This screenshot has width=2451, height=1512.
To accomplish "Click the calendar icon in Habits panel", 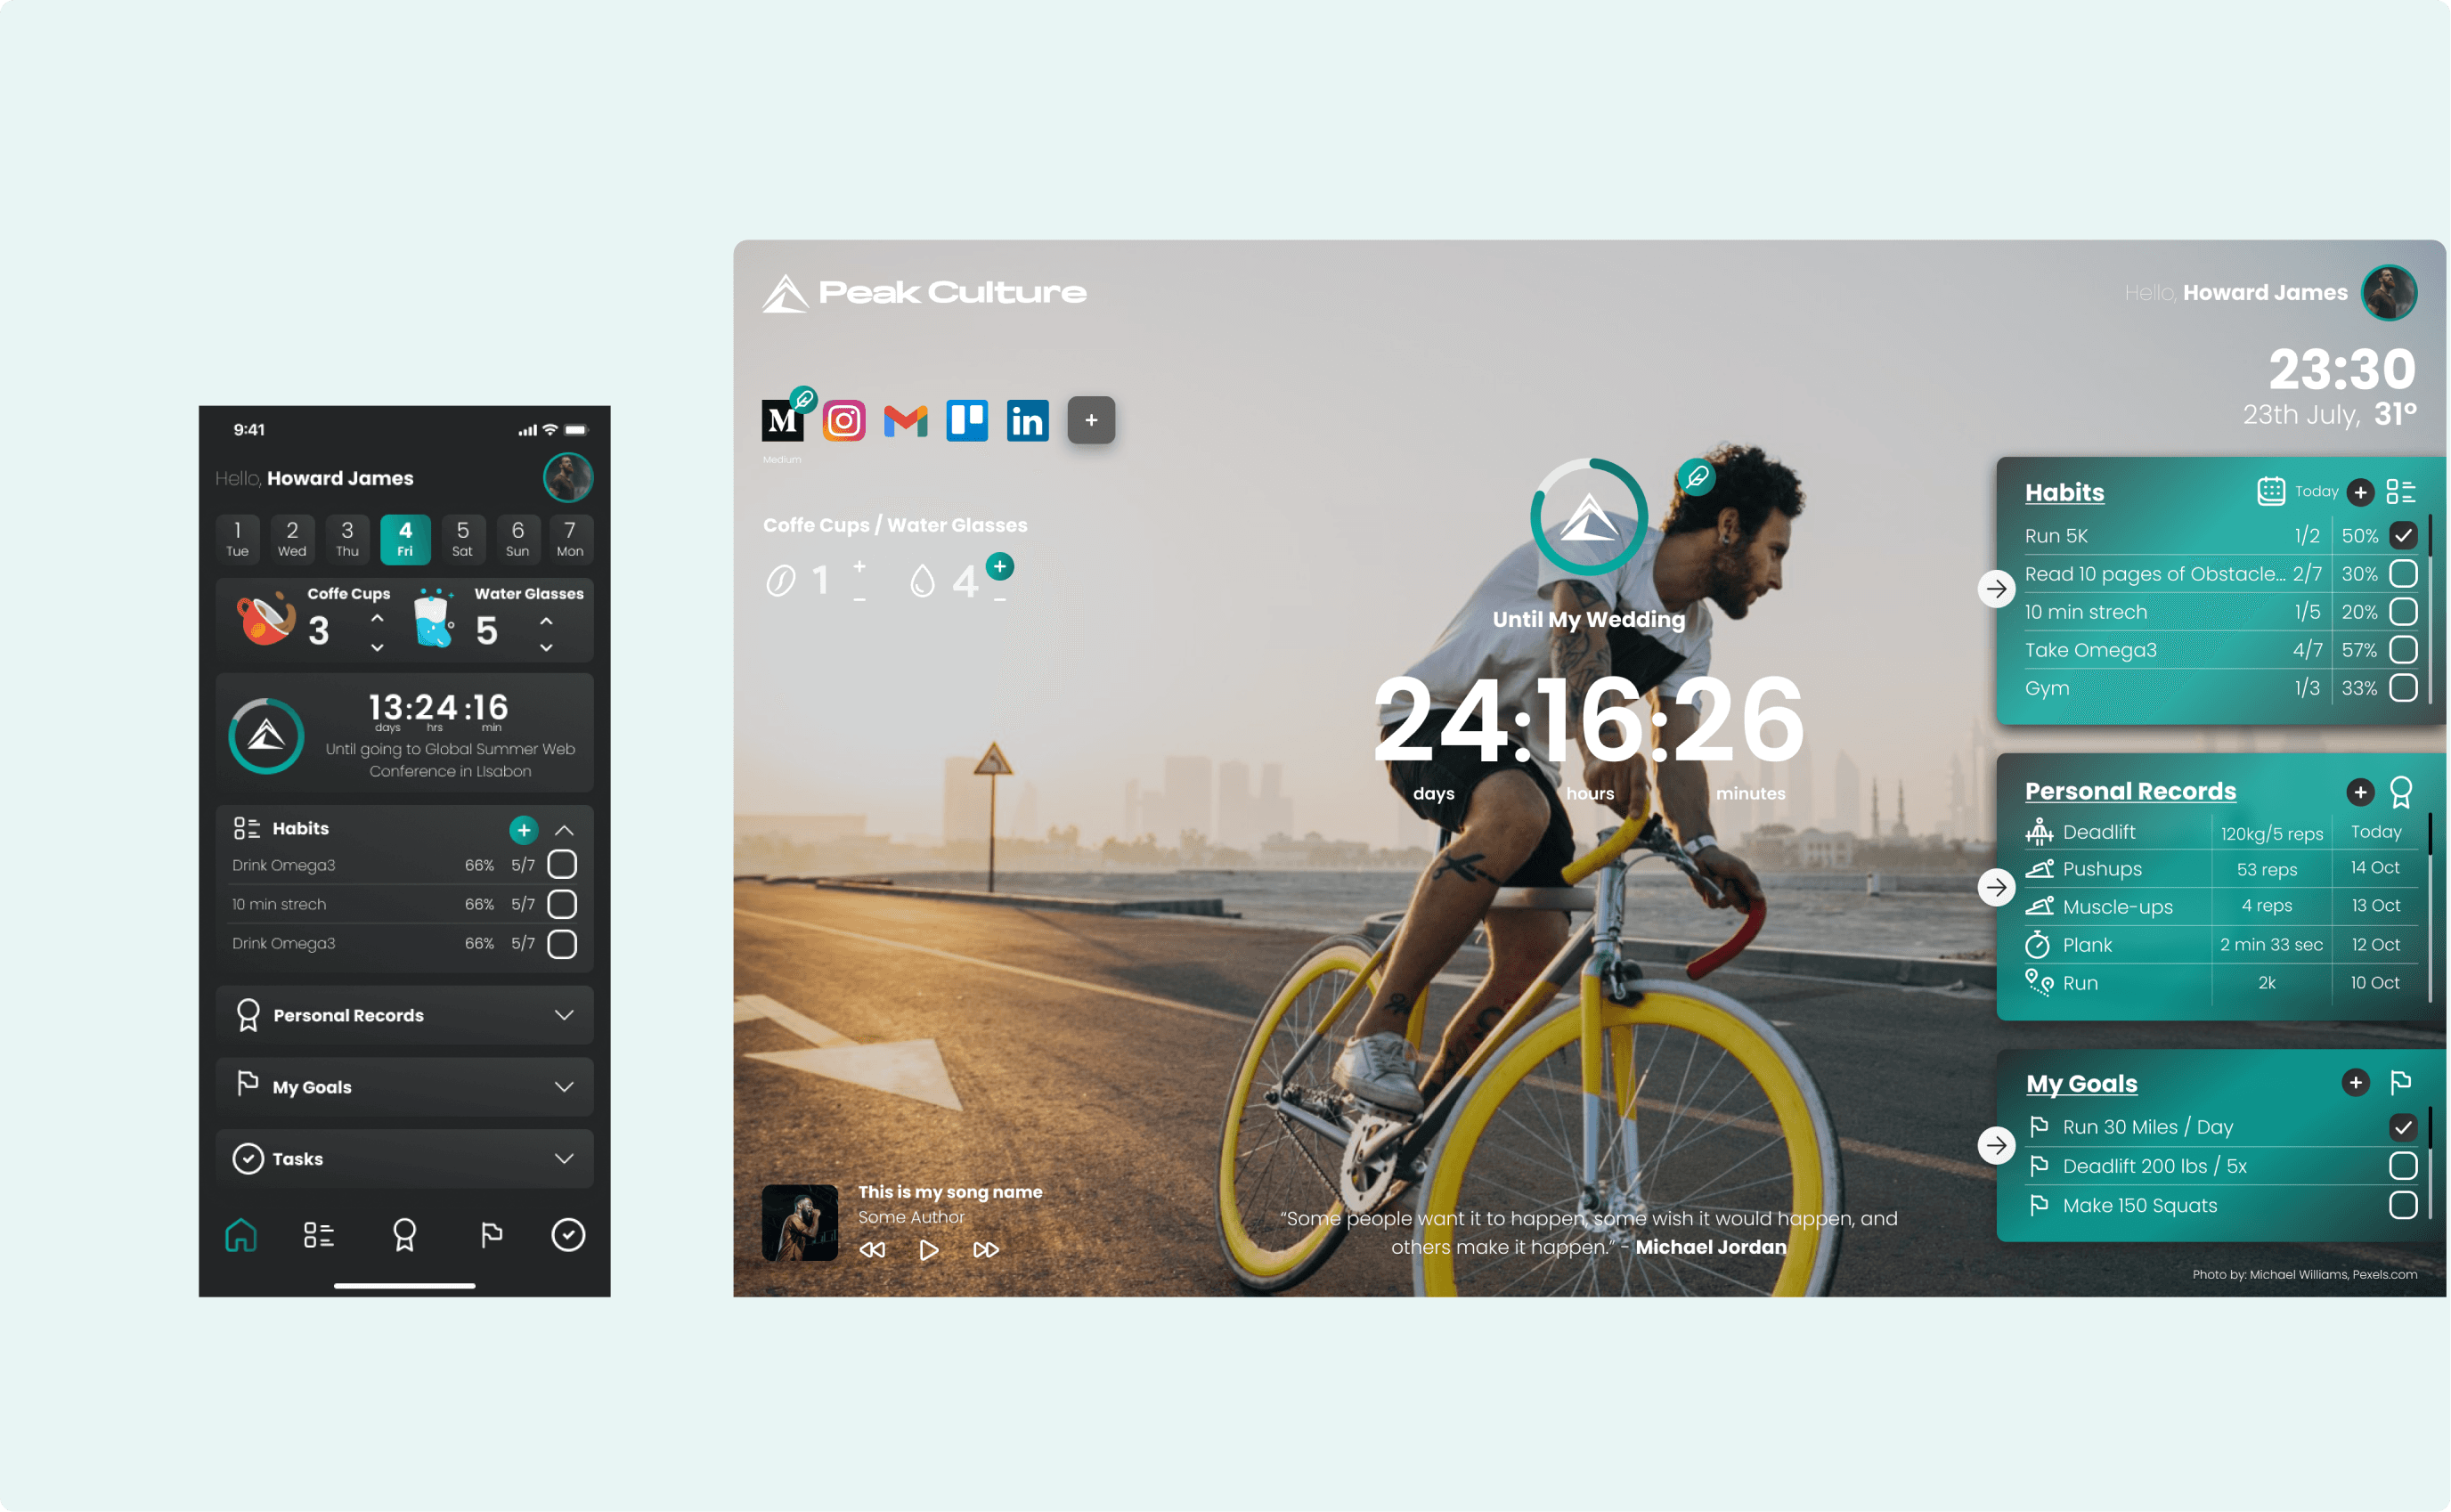I will tap(2270, 491).
